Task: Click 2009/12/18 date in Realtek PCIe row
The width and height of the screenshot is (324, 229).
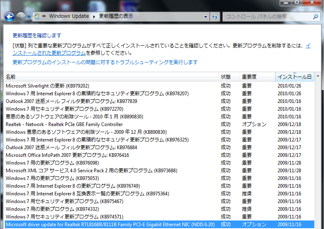Action: click(x=289, y=124)
